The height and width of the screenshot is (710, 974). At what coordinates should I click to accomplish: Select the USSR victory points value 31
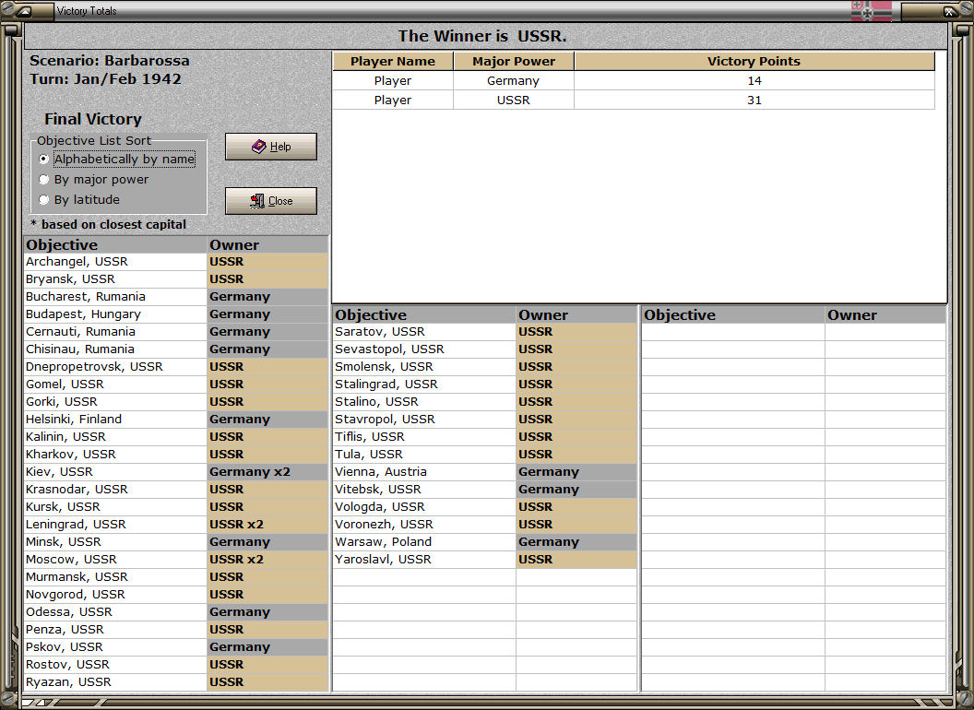754,100
